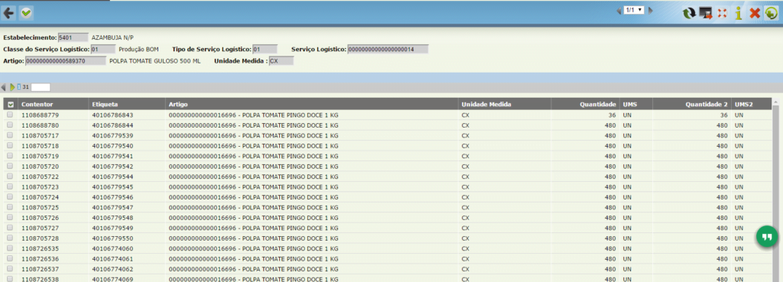Click the POLPA TOMATE GULOSO 500 ML label
This screenshot has width=783, height=282.
[154, 61]
